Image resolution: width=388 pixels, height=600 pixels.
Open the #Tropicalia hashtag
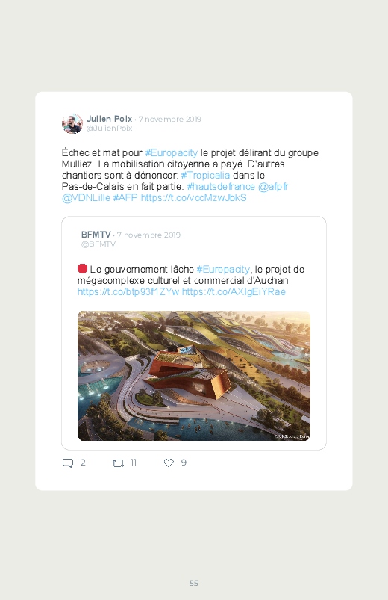[x=205, y=176]
